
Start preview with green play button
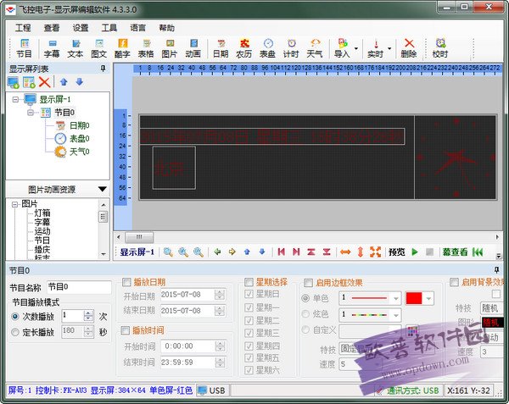415,252
